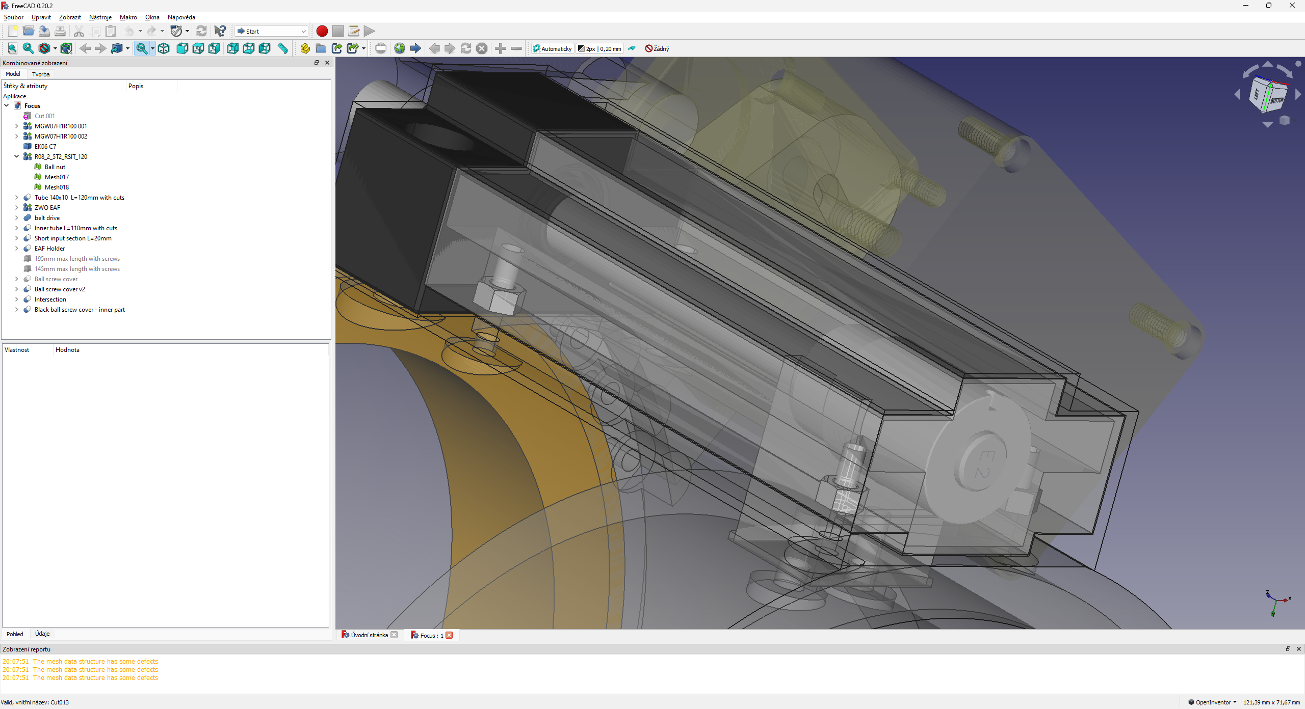Click the Automaticky working plane button
Screen dimensions: 1305x709
click(553, 48)
